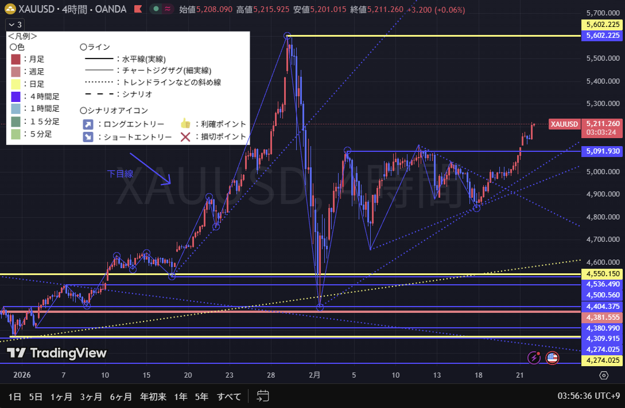
Task: Select the 3ヶ月 time range
Action: point(91,396)
